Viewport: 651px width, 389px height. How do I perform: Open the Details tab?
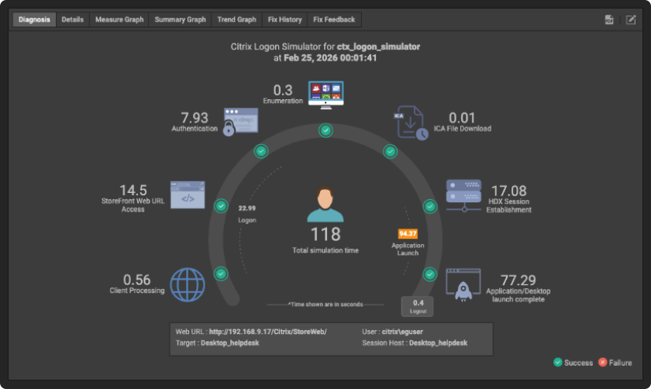[x=73, y=19]
